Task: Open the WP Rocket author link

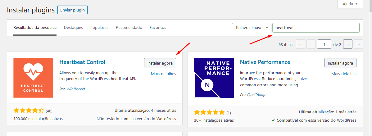Action: 76,89
